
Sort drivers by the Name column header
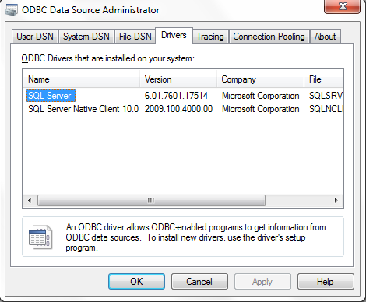tap(82, 79)
